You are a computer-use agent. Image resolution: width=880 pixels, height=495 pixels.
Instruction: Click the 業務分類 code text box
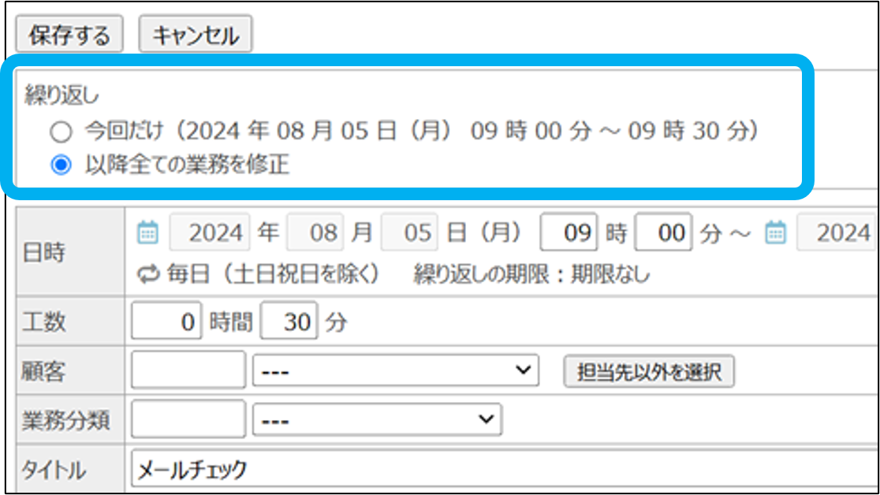188,419
